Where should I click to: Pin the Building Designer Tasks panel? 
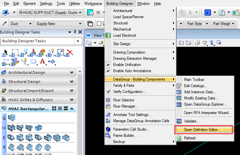click(75, 32)
